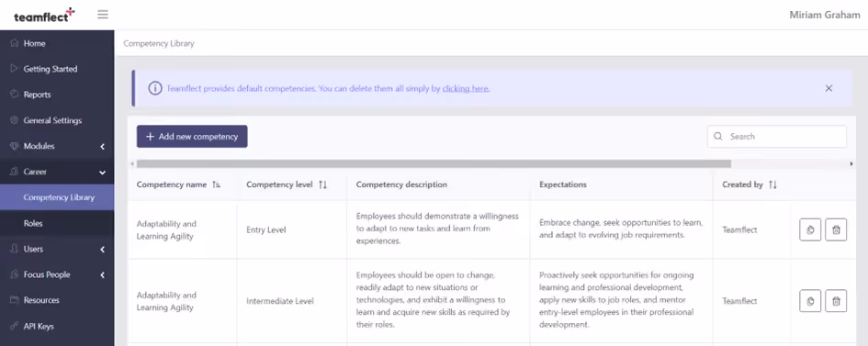
Task: Click the General Settings gear icon
Action: (x=15, y=120)
